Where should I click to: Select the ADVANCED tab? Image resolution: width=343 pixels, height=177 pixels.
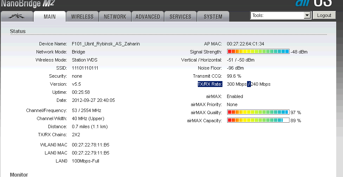click(148, 17)
